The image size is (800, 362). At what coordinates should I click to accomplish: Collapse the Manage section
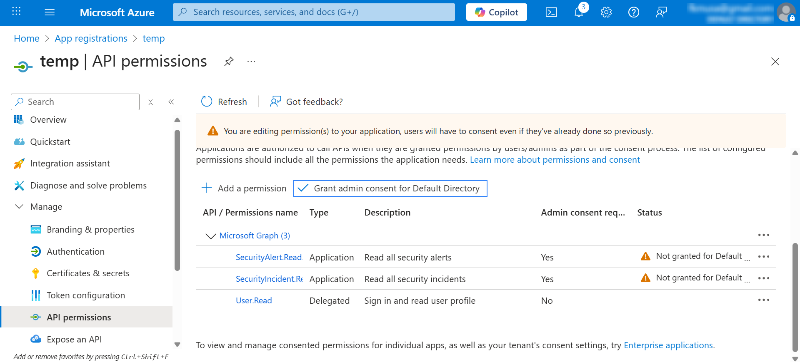tap(19, 207)
